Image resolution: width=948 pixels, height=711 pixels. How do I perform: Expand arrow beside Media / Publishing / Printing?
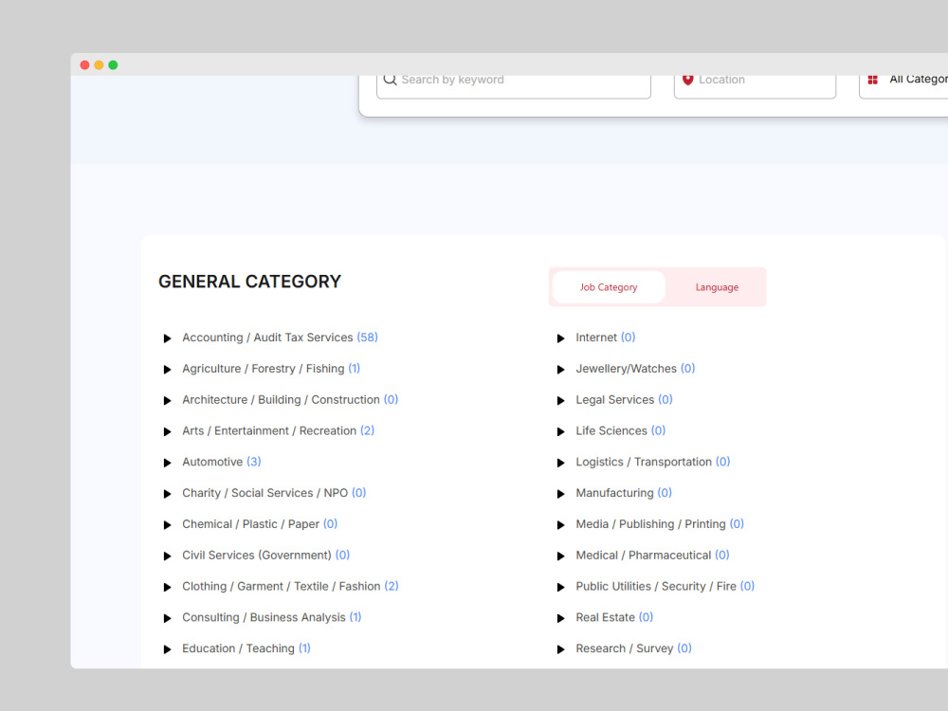tap(560, 525)
